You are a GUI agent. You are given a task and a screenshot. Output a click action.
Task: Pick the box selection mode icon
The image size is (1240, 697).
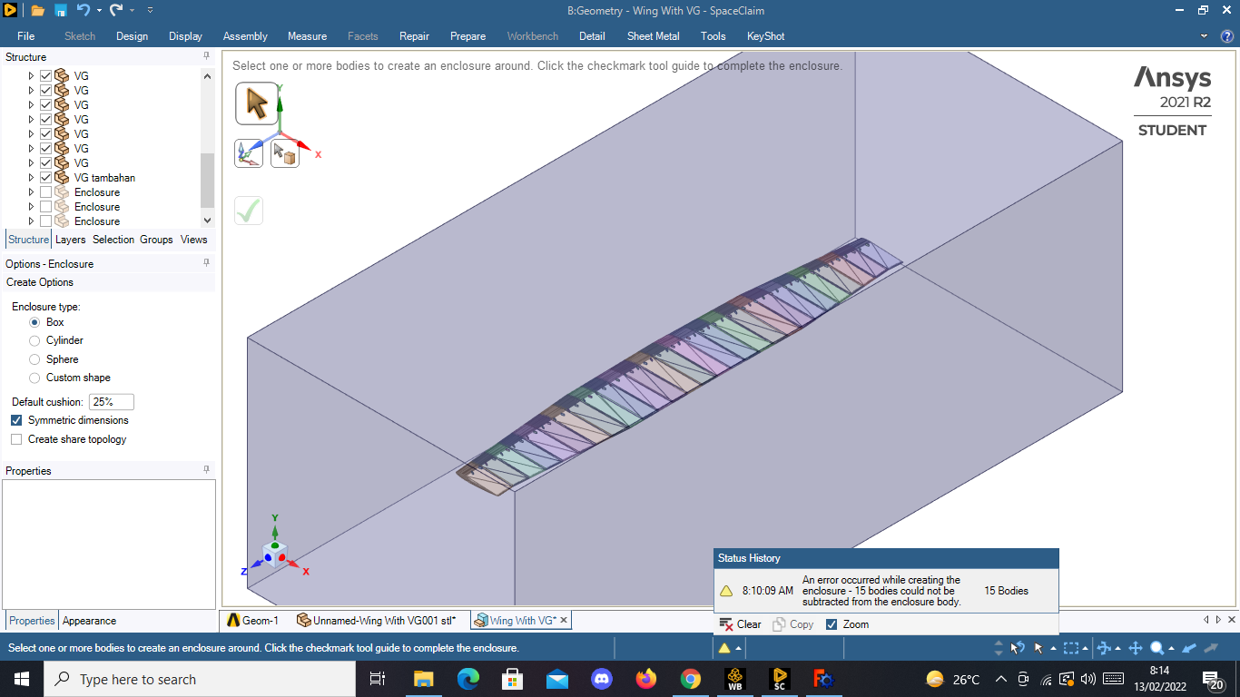click(x=1071, y=648)
